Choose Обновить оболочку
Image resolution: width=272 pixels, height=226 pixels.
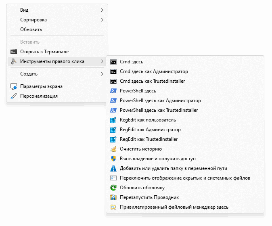click(185, 188)
